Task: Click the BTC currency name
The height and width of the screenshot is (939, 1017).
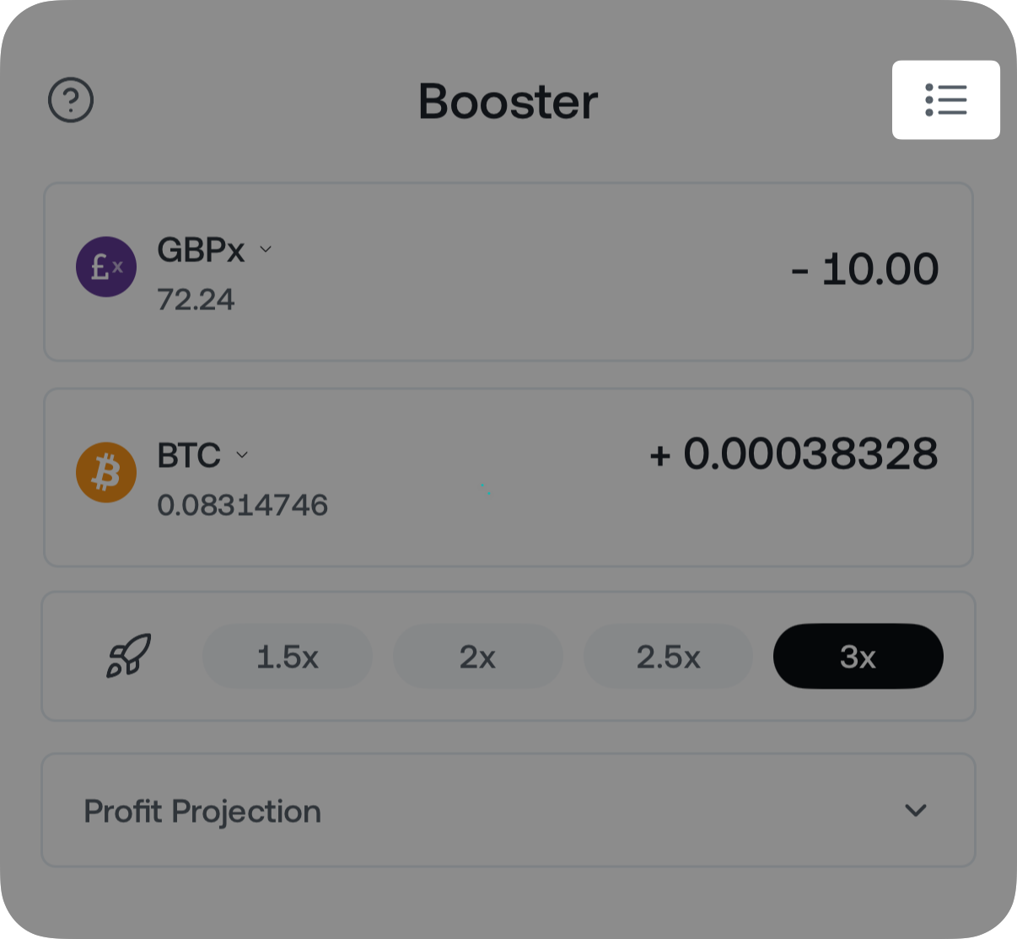Action: point(189,456)
